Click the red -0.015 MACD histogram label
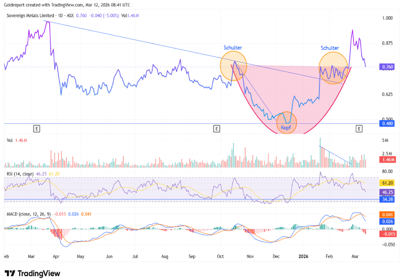This screenshot has width=402, height=279. (388, 233)
